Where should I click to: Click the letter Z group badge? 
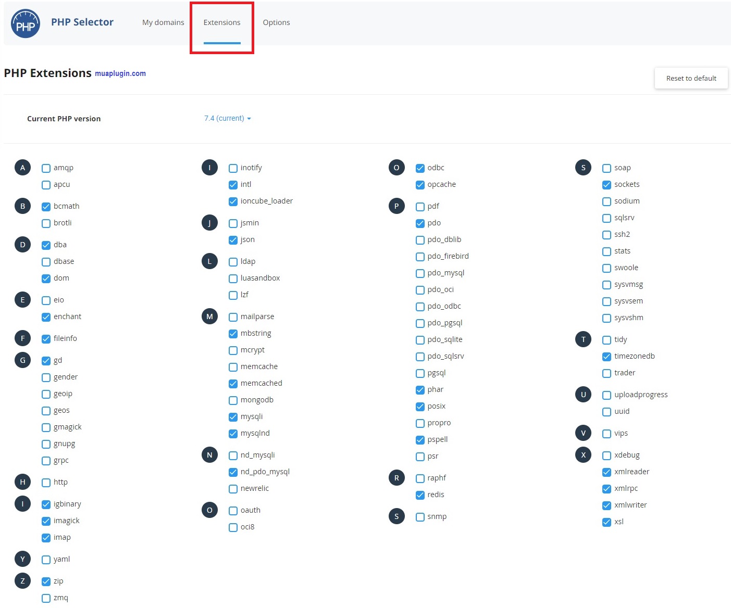click(x=22, y=581)
